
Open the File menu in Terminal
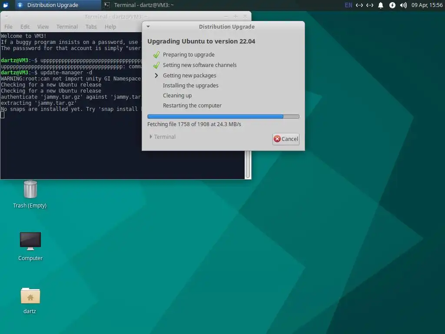click(x=8, y=27)
